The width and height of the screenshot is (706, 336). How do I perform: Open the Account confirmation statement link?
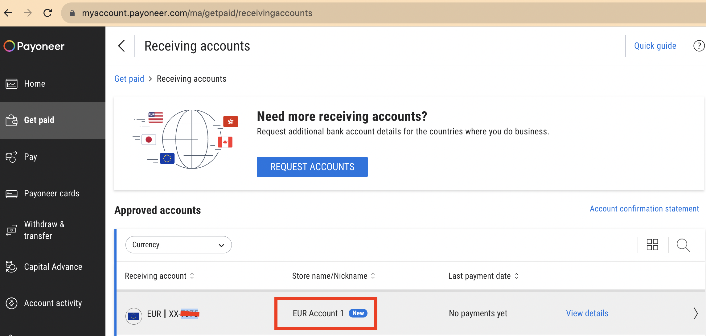click(644, 209)
